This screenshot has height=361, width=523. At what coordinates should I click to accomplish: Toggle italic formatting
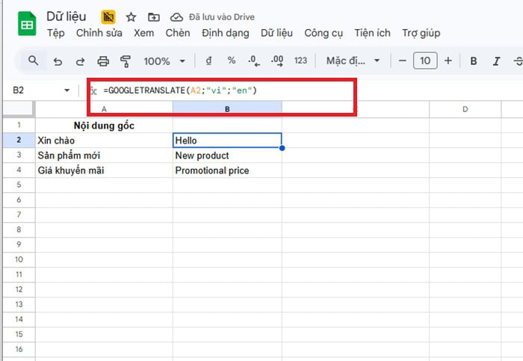[x=497, y=61]
